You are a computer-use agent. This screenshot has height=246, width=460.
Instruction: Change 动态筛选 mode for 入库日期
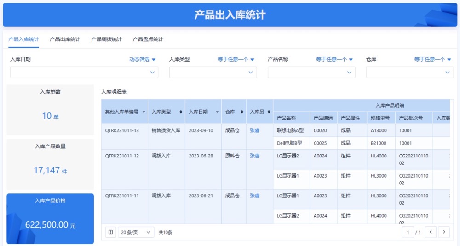142,59
